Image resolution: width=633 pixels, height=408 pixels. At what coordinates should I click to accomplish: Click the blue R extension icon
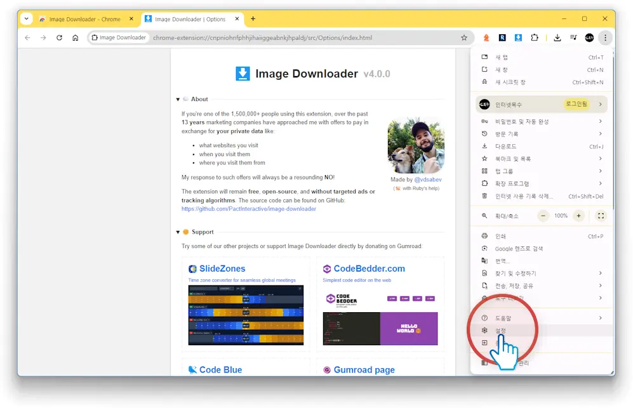click(502, 37)
